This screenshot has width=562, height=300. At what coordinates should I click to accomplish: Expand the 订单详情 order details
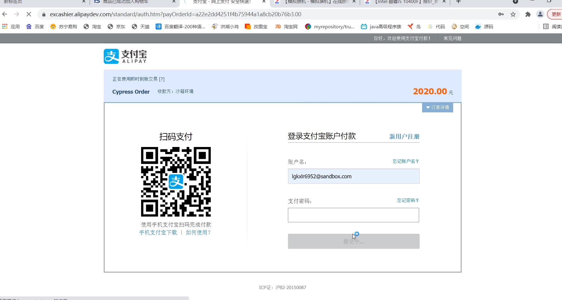click(x=437, y=107)
